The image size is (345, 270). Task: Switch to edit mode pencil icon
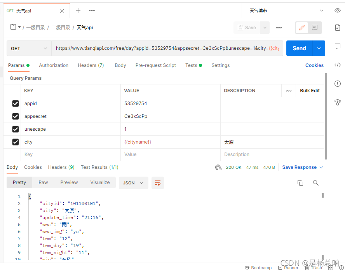pyautogui.click(x=301, y=28)
